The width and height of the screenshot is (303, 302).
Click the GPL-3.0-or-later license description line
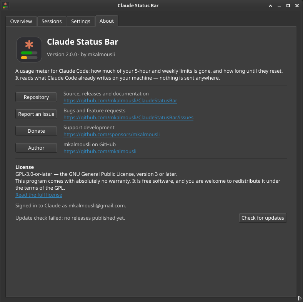pyautogui.click(x=96, y=174)
